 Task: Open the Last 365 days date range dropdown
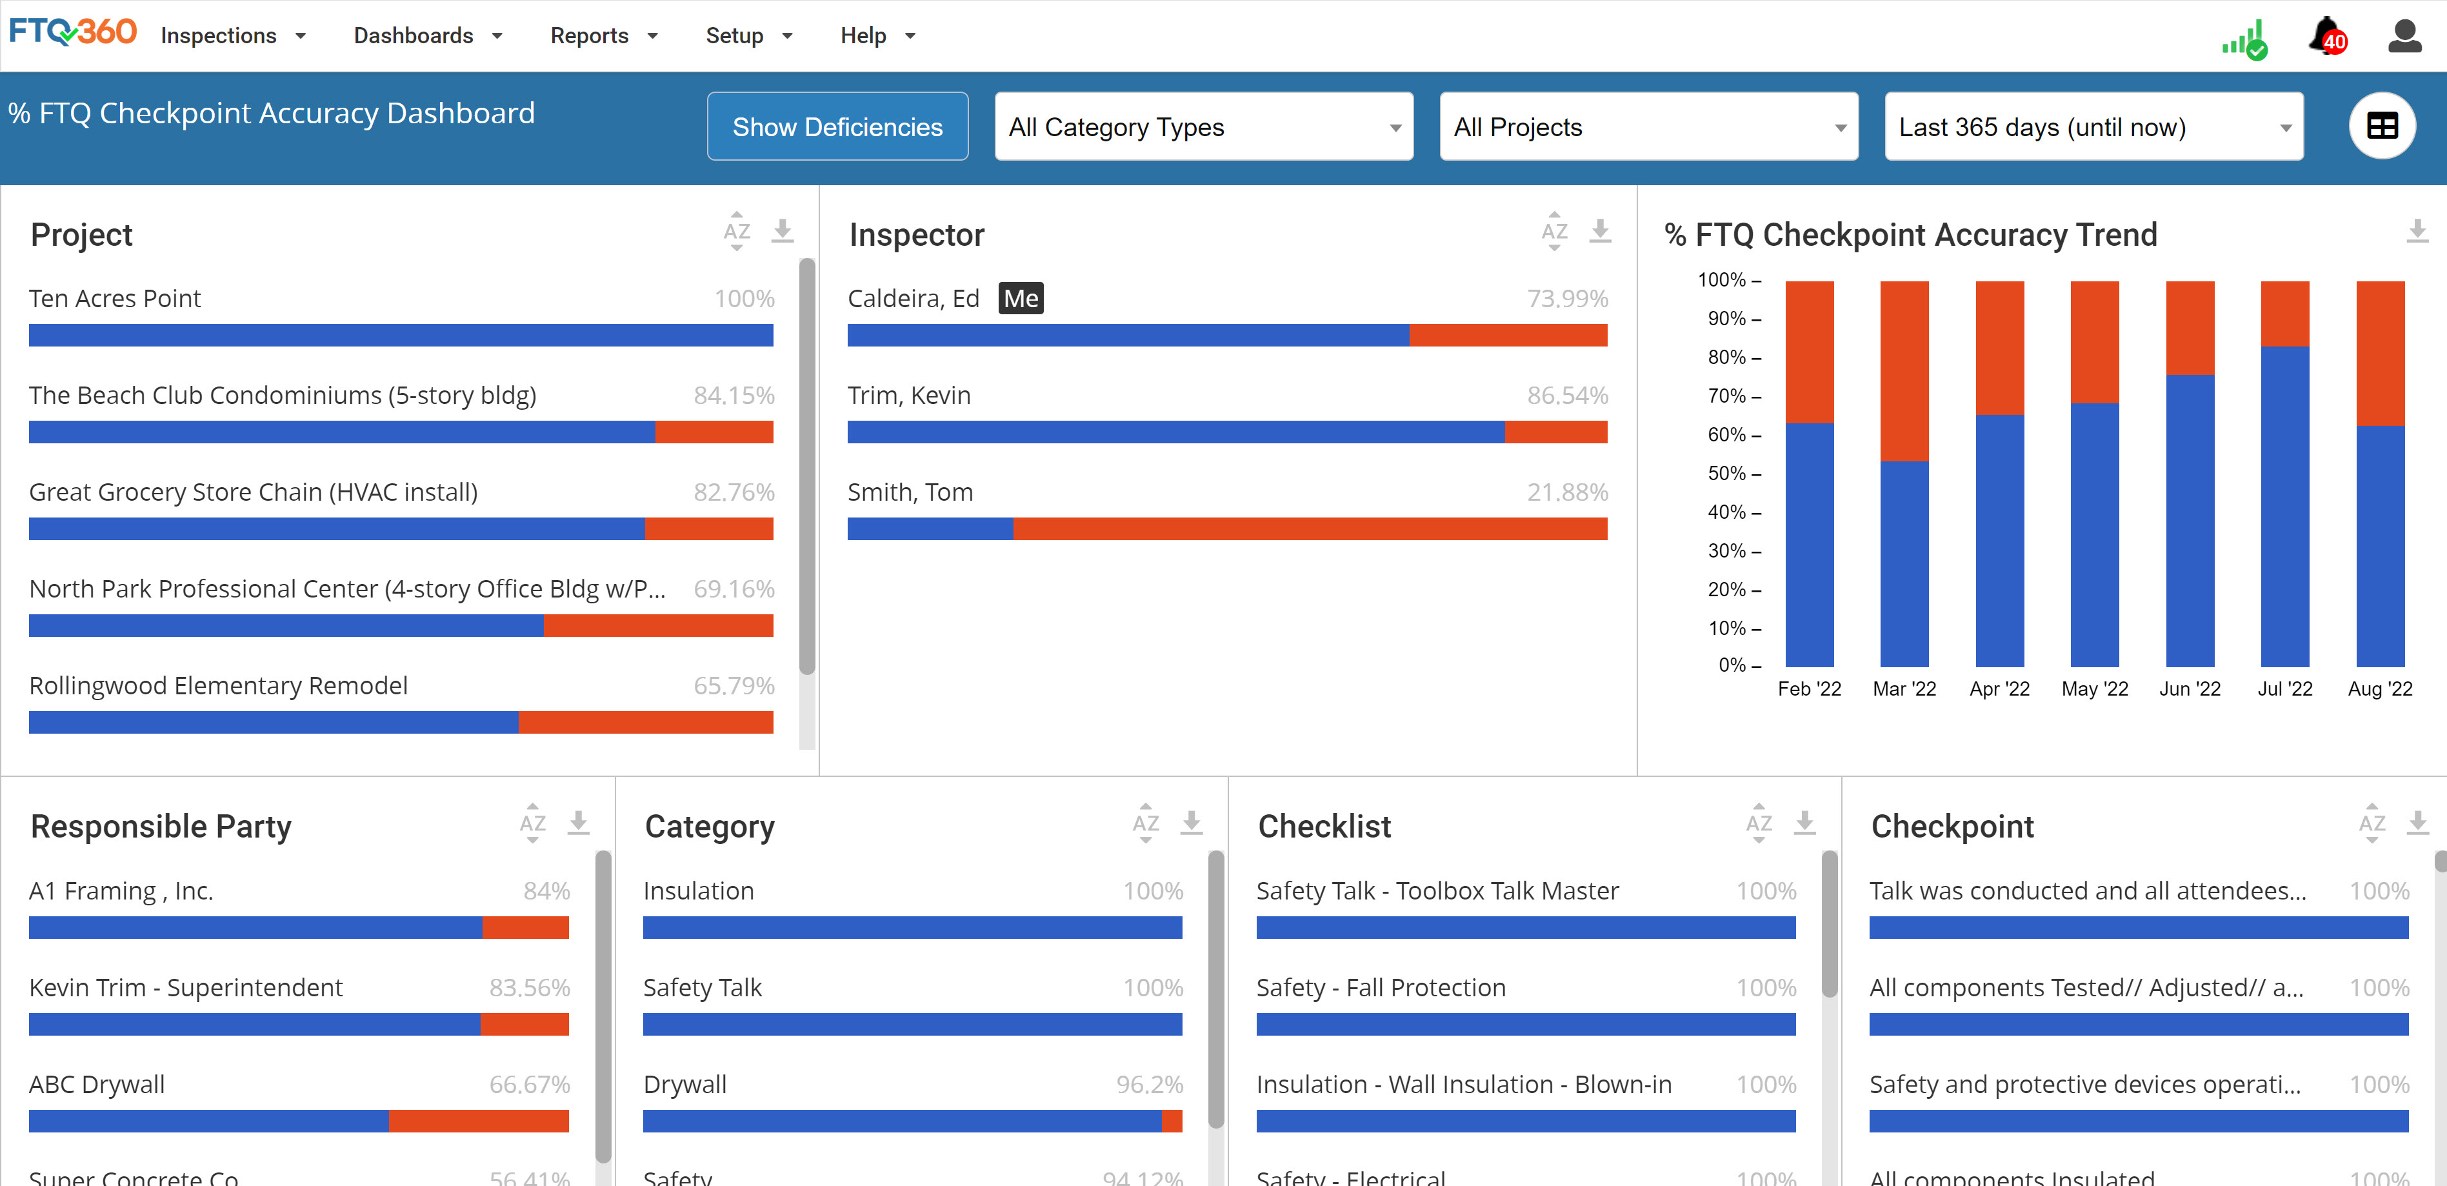click(x=2093, y=126)
